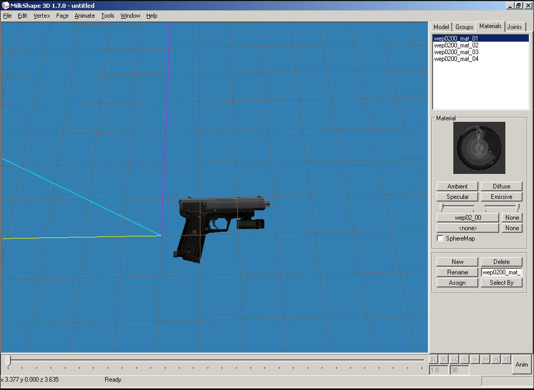Adjust the transparency slider under Emissive
Image resolution: width=534 pixels, height=390 pixels.
pyautogui.click(x=501, y=207)
